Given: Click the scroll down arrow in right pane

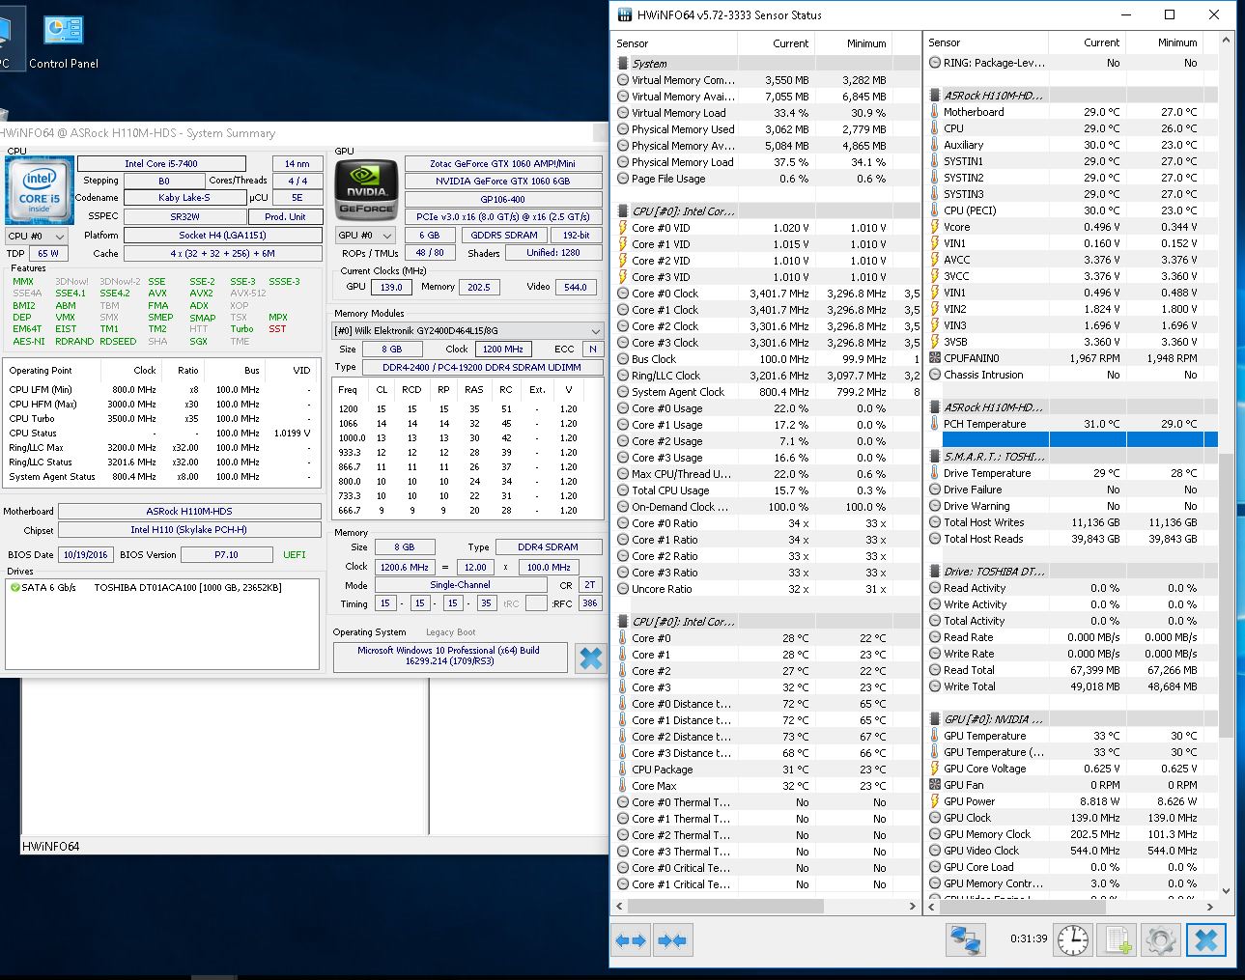Looking at the screenshot, I should [1227, 891].
